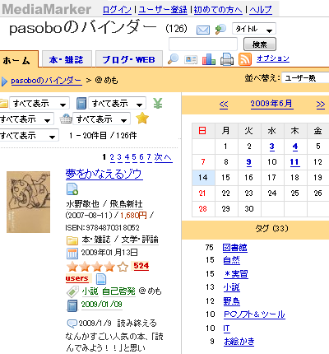The image size is (329, 354).
Task: Select calendar date 4
Action: (295, 147)
